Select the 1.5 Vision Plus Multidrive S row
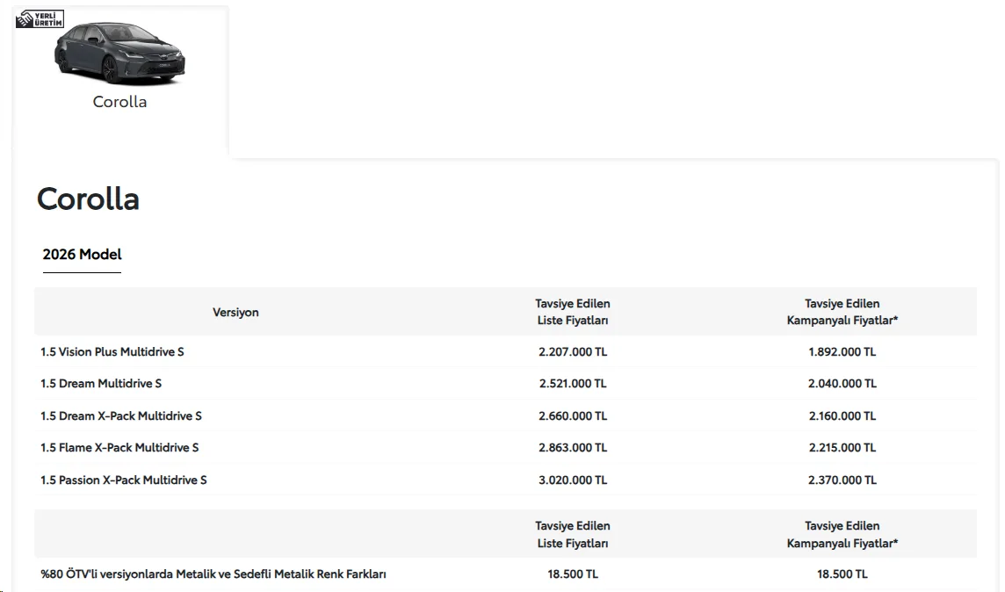This screenshot has height=592, width=1005. pos(506,351)
